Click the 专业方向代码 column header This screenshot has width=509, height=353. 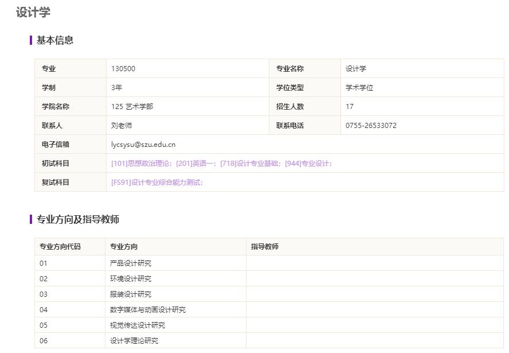pyautogui.click(x=60, y=247)
